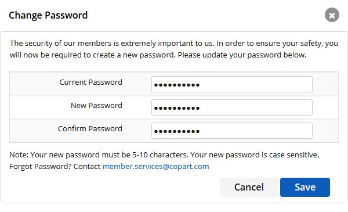Click the word 'Contact' before the email
This screenshot has height=212, width=348.
87,167
